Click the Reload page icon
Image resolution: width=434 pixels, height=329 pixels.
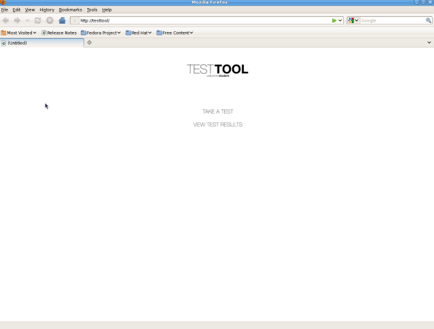click(x=38, y=20)
